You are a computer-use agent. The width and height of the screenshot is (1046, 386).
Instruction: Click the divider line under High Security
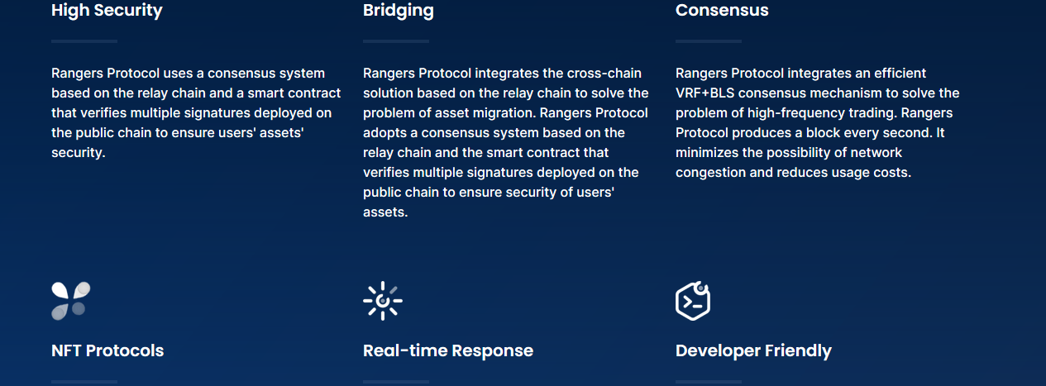(84, 41)
